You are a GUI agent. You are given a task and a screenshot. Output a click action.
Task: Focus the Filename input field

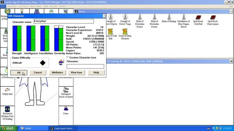tap(85, 66)
